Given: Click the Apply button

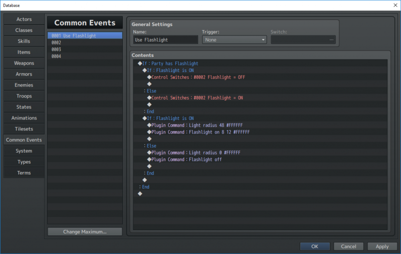Looking at the screenshot, I should 382,246.
